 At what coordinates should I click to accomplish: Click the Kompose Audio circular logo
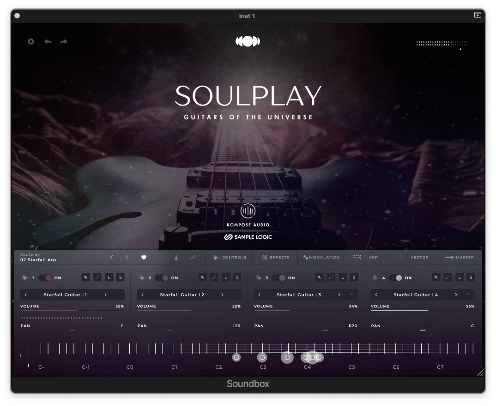click(x=248, y=211)
